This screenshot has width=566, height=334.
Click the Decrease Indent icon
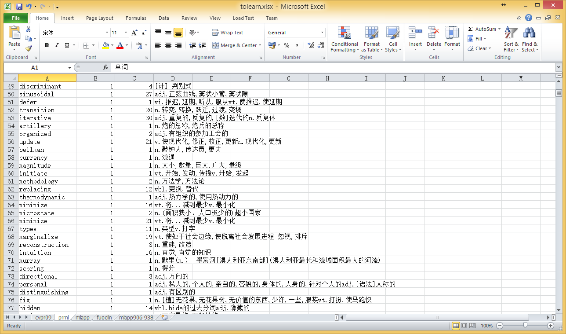(x=192, y=45)
